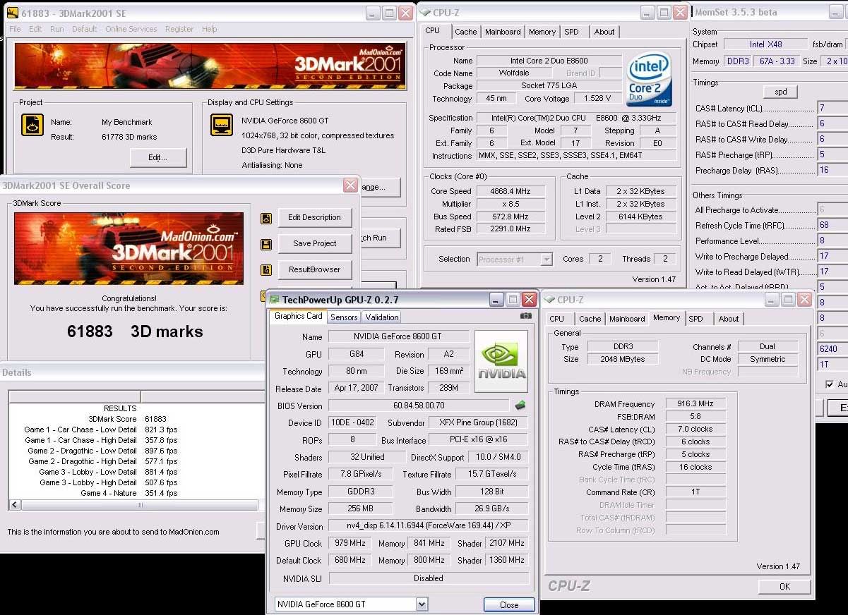Select the Graphics Card tab in GPU-Z
The image size is (848, 615).
click(298, 316)
